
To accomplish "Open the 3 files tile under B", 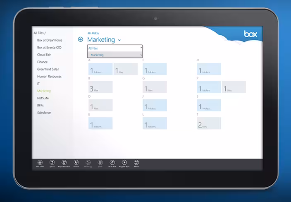I will point(100,87).
